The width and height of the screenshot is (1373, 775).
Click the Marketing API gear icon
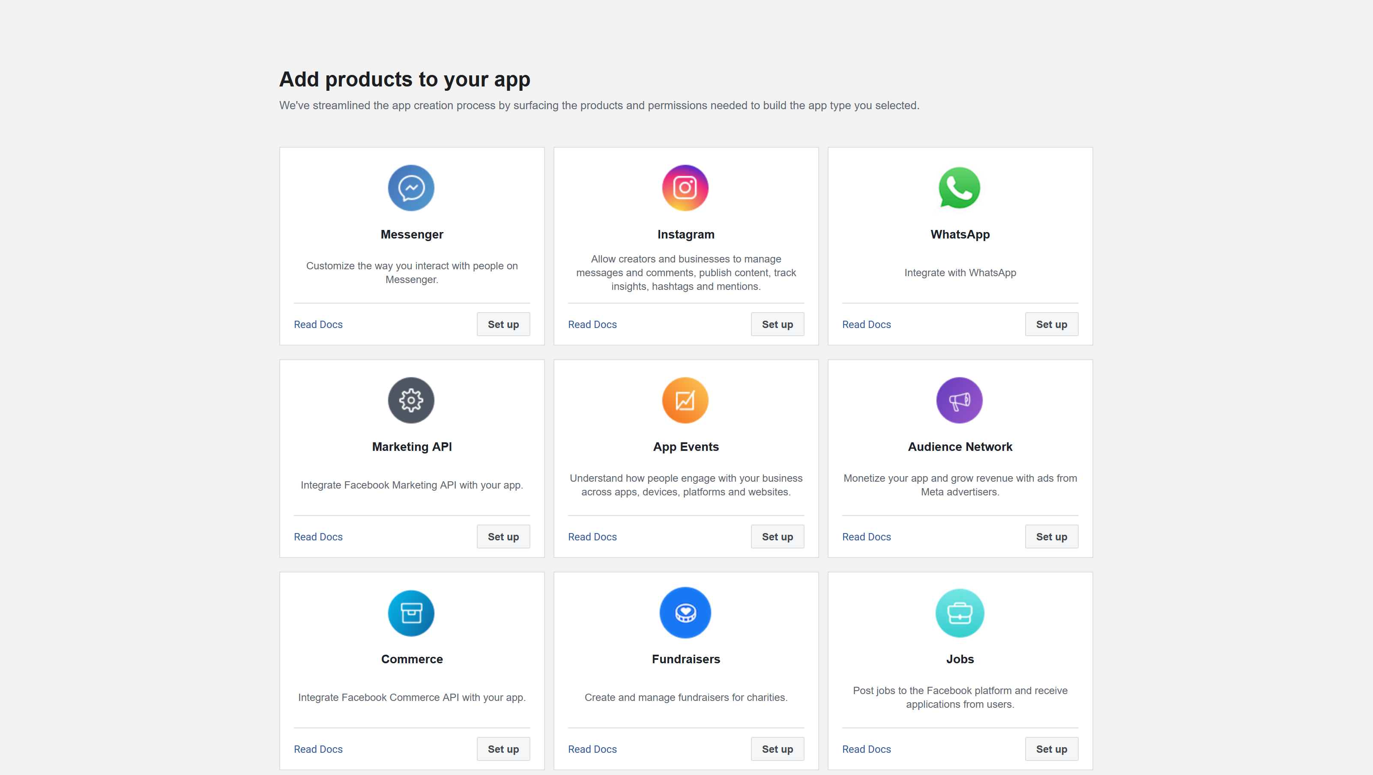click(411, 400)
